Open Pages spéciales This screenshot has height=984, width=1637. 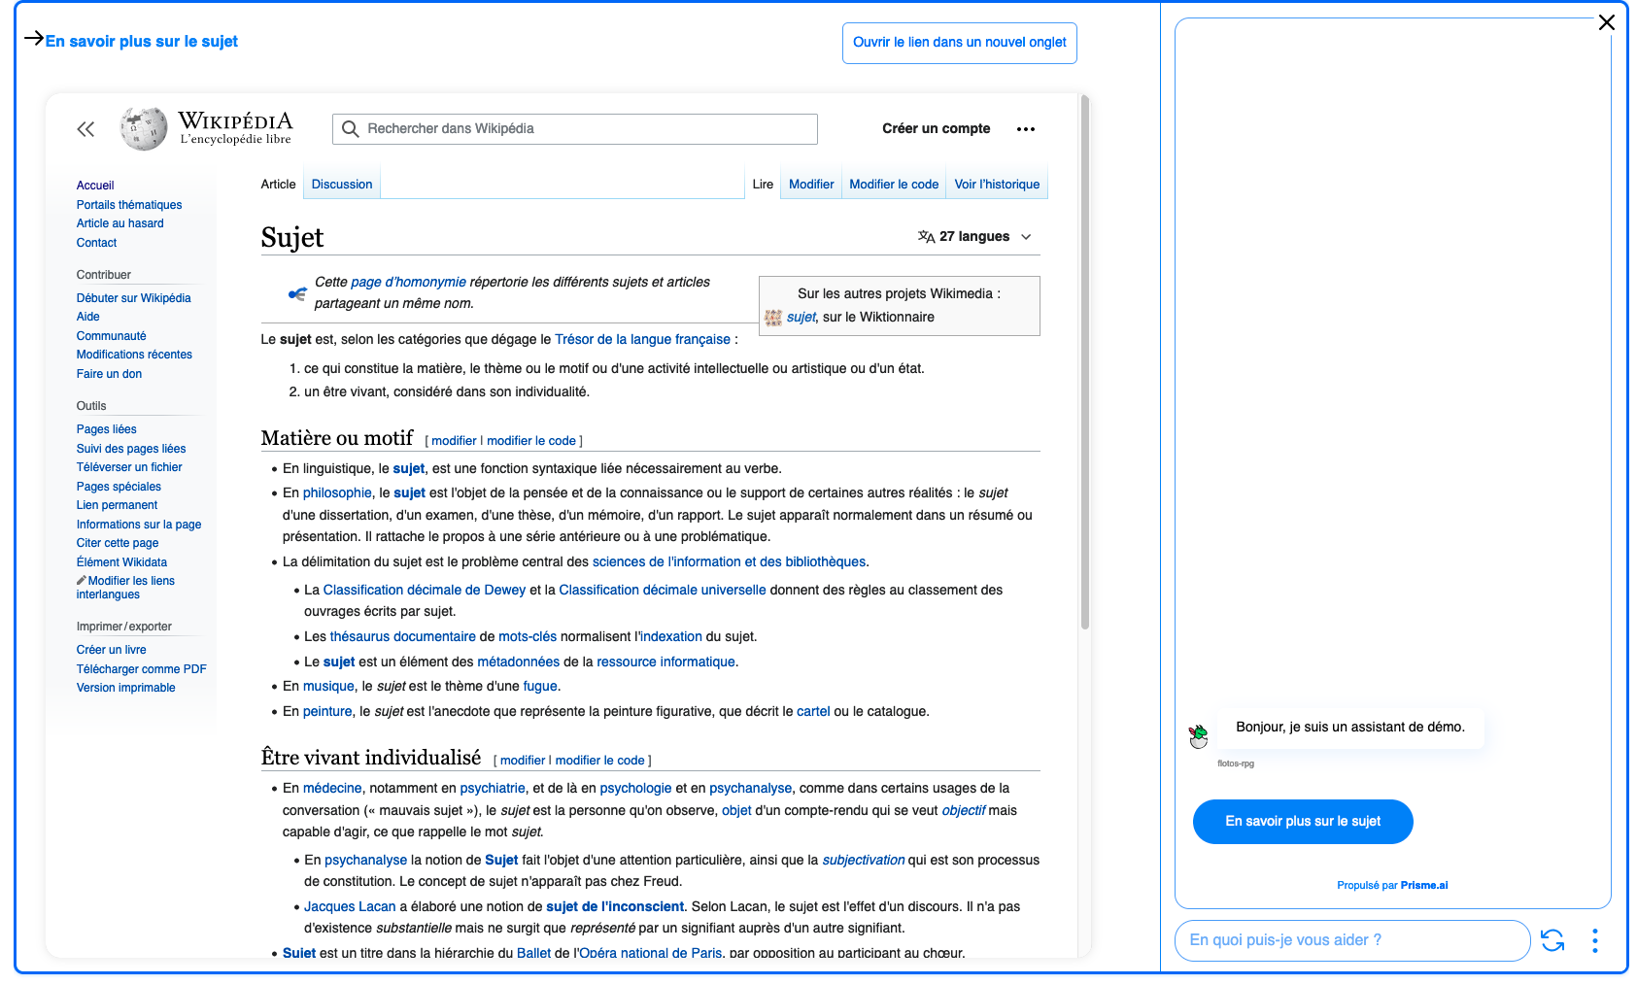tap(119, 487)
